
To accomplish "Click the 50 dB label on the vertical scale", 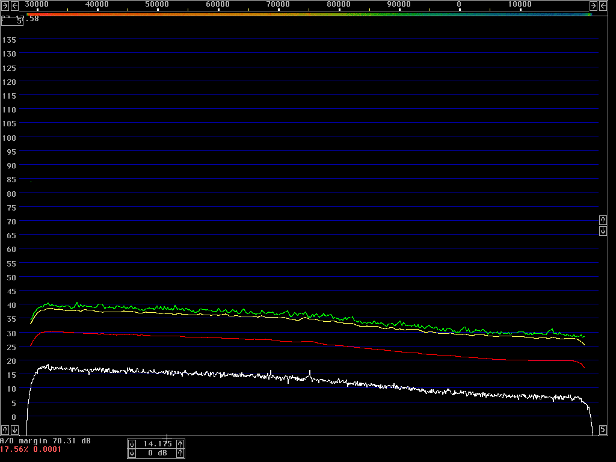I will click(11, 277).
